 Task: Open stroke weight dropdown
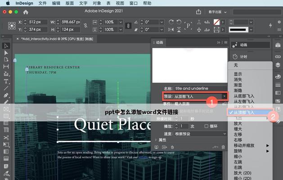coord(251,22)
